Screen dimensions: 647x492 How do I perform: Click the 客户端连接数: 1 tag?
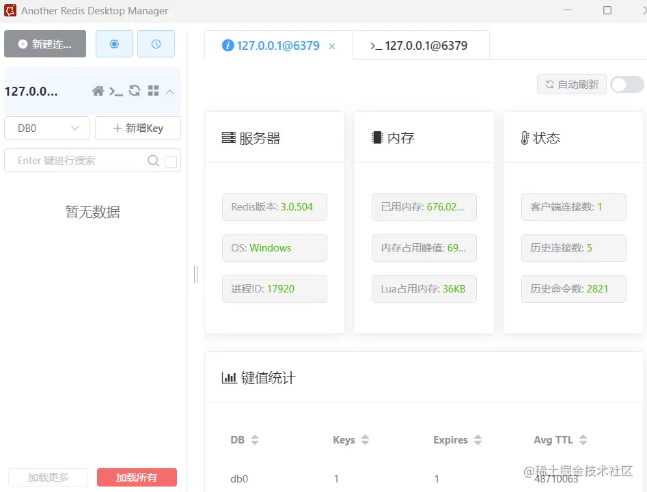pos(573,207)
